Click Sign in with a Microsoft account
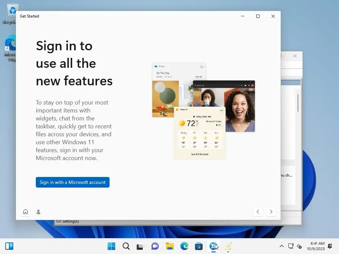339x254 pixels. 73,182
